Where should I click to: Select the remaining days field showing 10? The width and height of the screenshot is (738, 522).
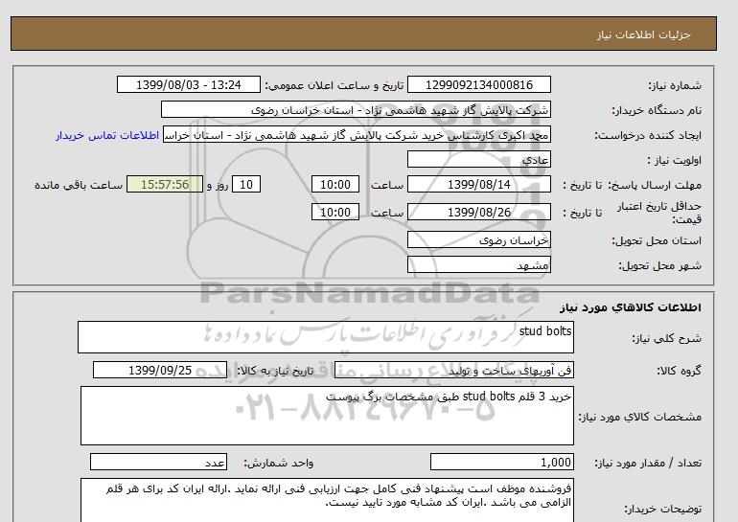[x=247, y=185]
